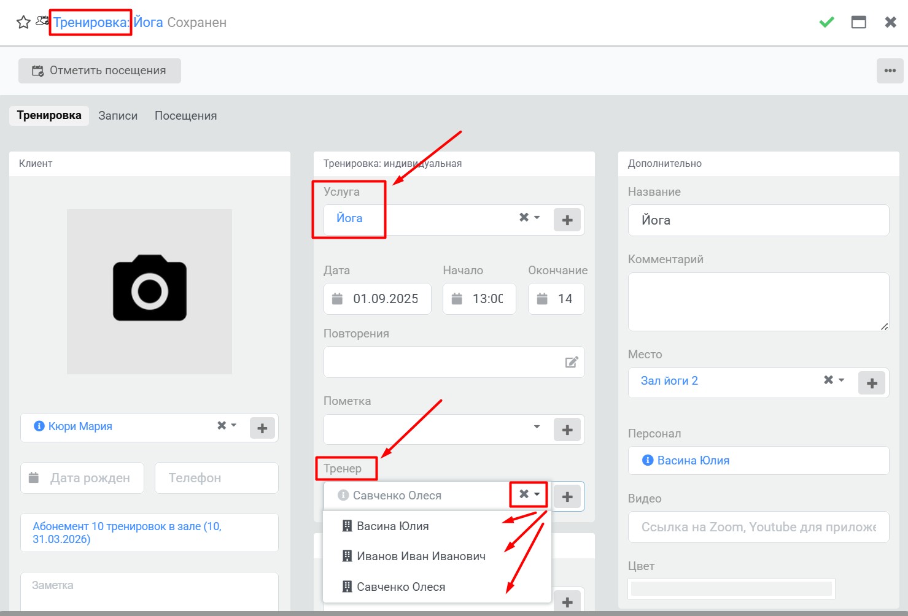The height and width of the screenshot is (616, 908).
Task: Open the Зал йоги 2 link
Action: 669,380
